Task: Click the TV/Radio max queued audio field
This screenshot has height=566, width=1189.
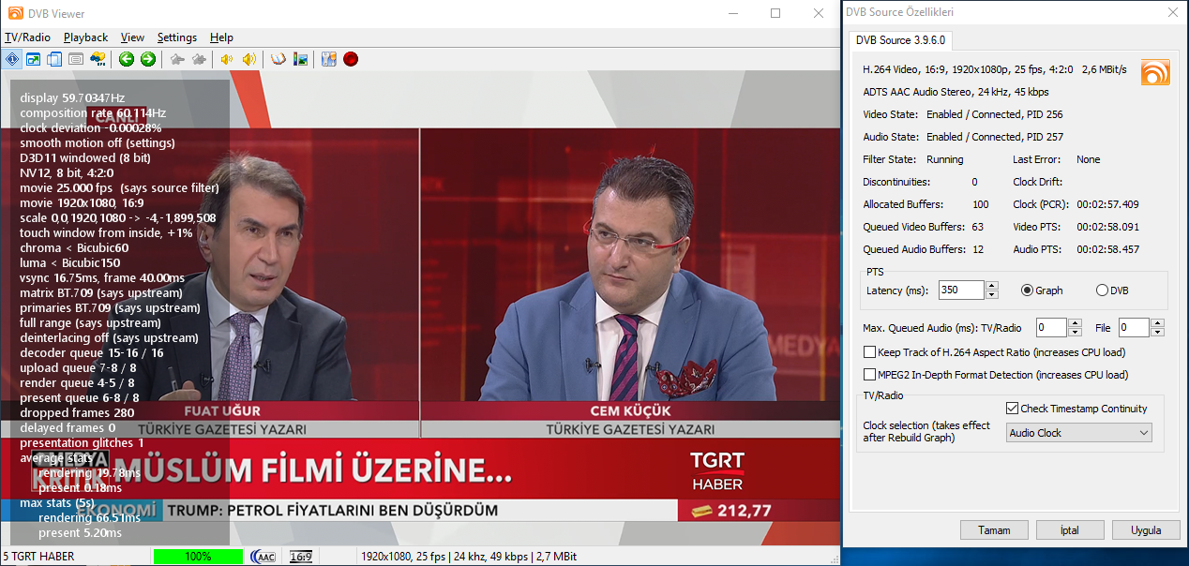Action: [1051, 328]
